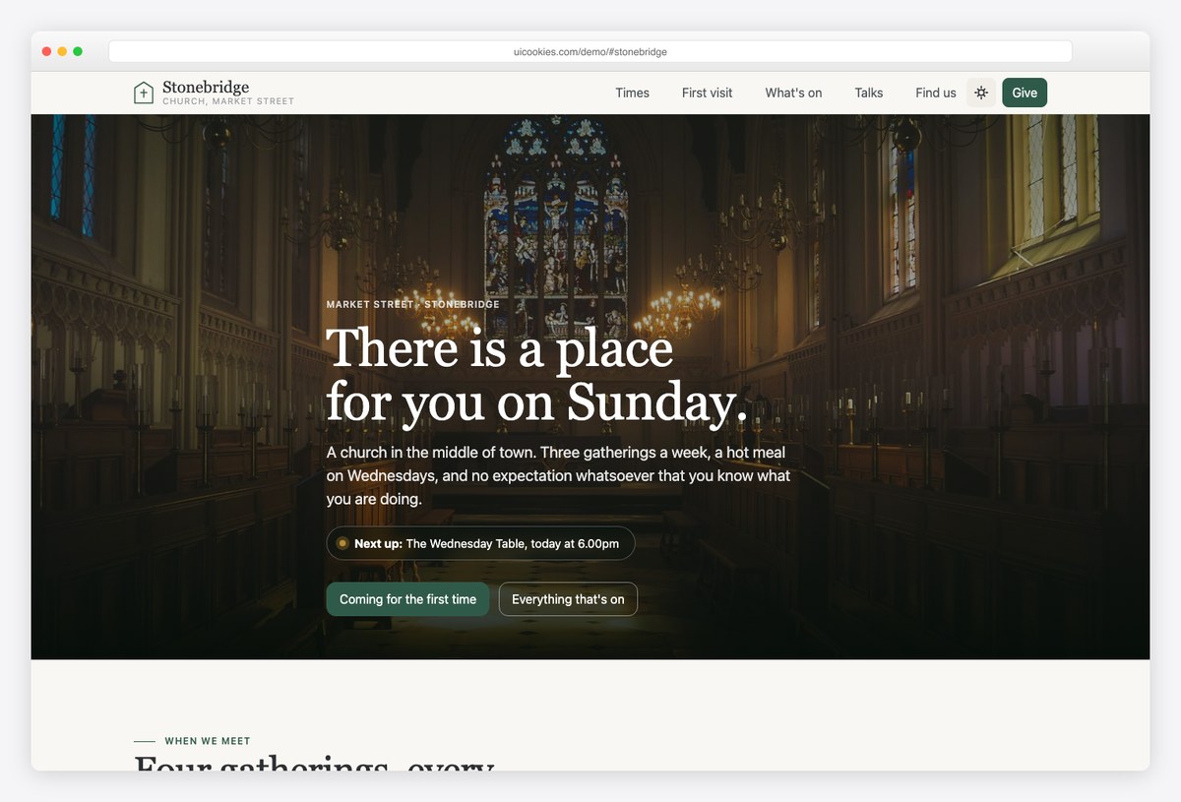Click the Next up Wednesday Table pill

pyautogui.click(x=480, y=543)
